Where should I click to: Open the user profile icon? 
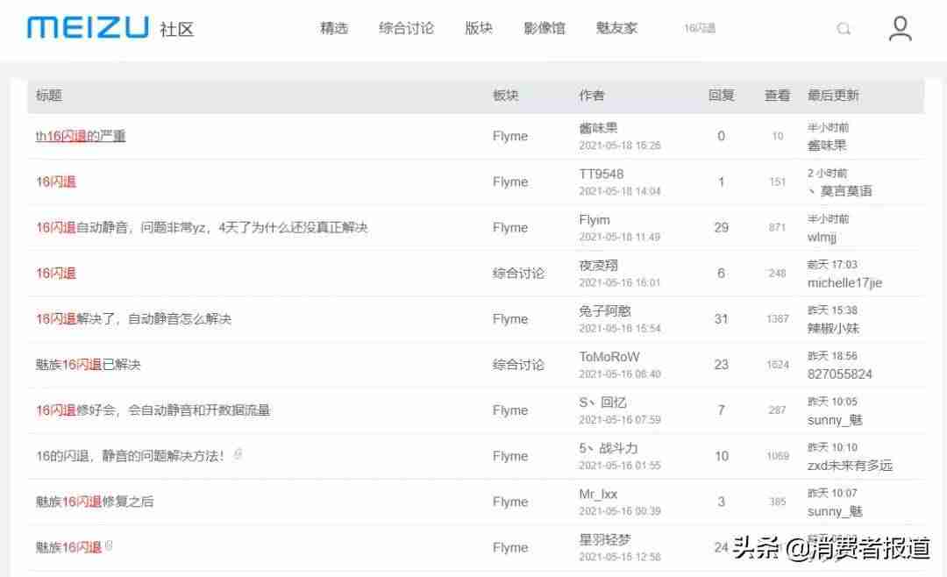[x=900, y=28]
